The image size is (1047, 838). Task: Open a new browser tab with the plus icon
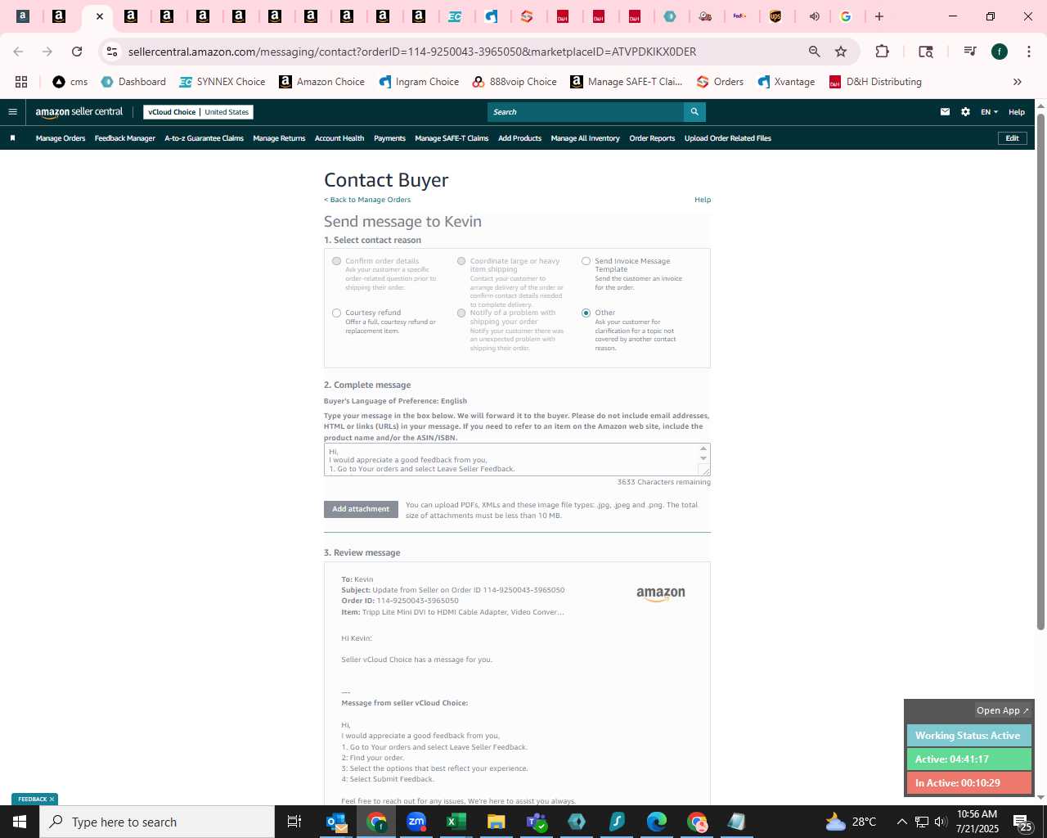tap(879, 16)
